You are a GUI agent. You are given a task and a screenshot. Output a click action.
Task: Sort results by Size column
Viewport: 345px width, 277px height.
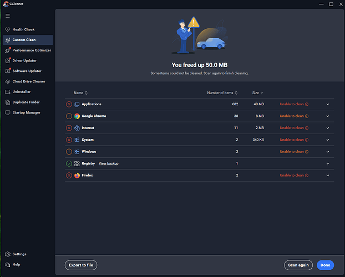[258, 93]
